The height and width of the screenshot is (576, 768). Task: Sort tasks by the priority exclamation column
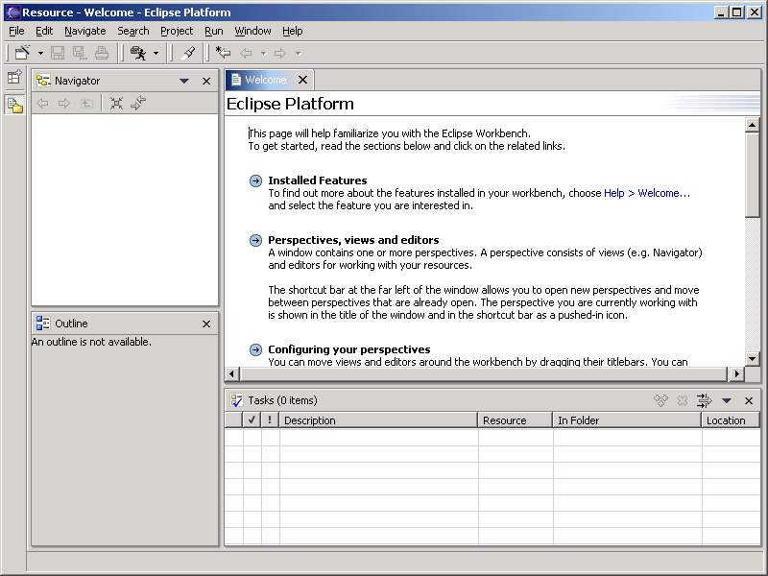pos(270,420)
